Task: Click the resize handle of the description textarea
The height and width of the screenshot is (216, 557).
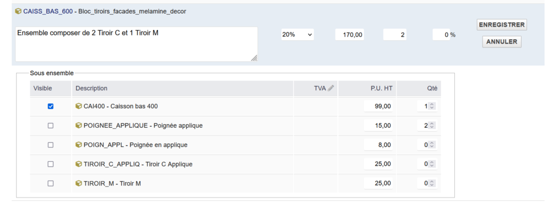Action: tap(254, 58)
